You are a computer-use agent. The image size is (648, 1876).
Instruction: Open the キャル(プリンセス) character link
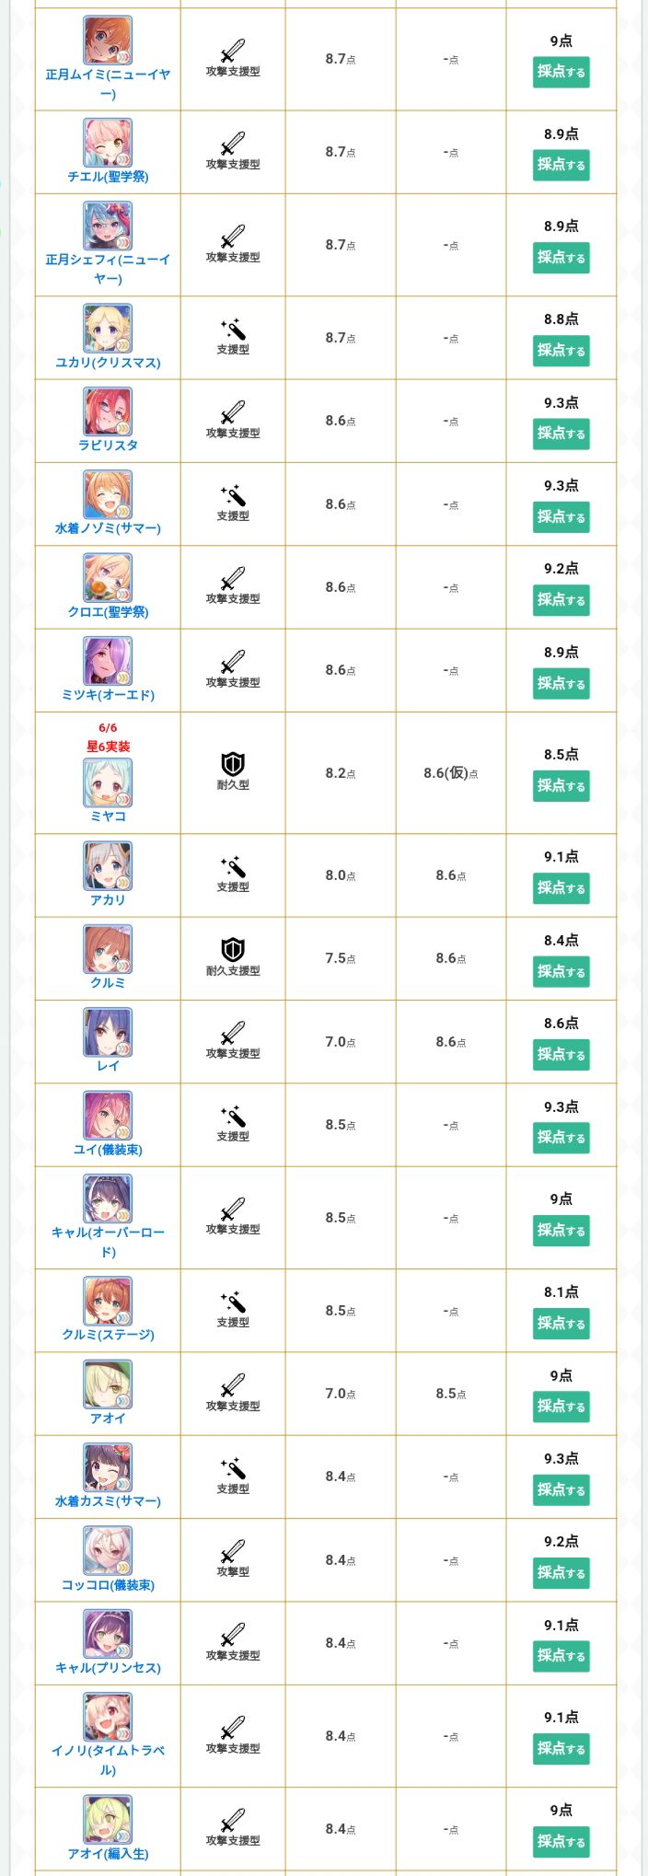[108, 1668]
